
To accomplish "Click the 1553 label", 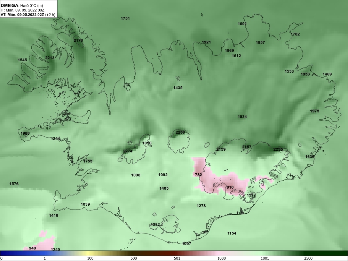I will 290,71.
